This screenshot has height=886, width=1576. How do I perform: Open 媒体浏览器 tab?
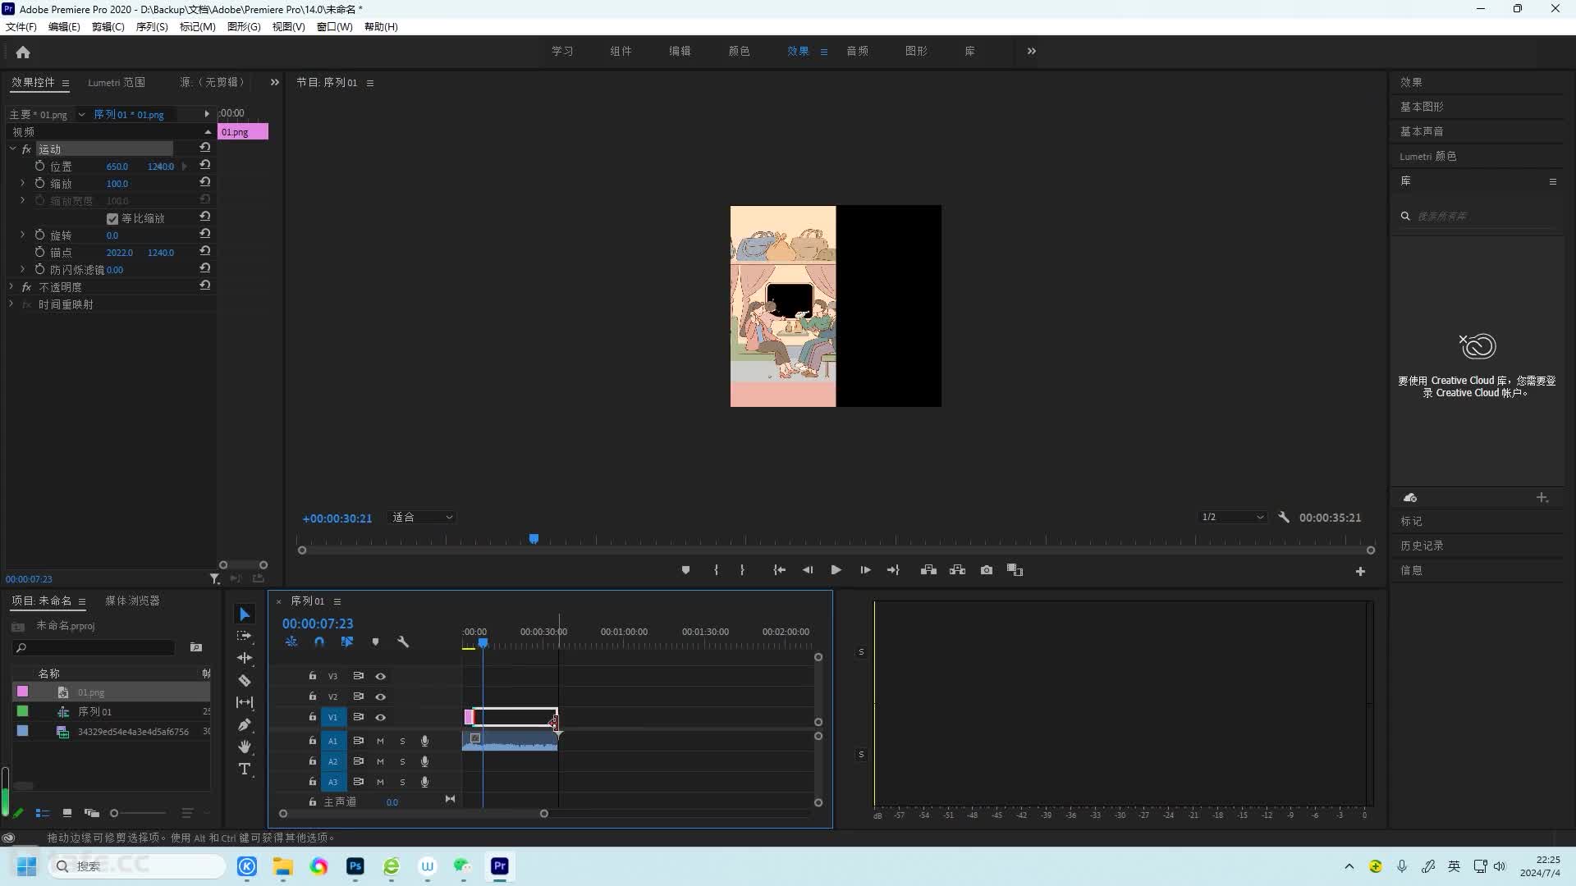click(132, 601)
